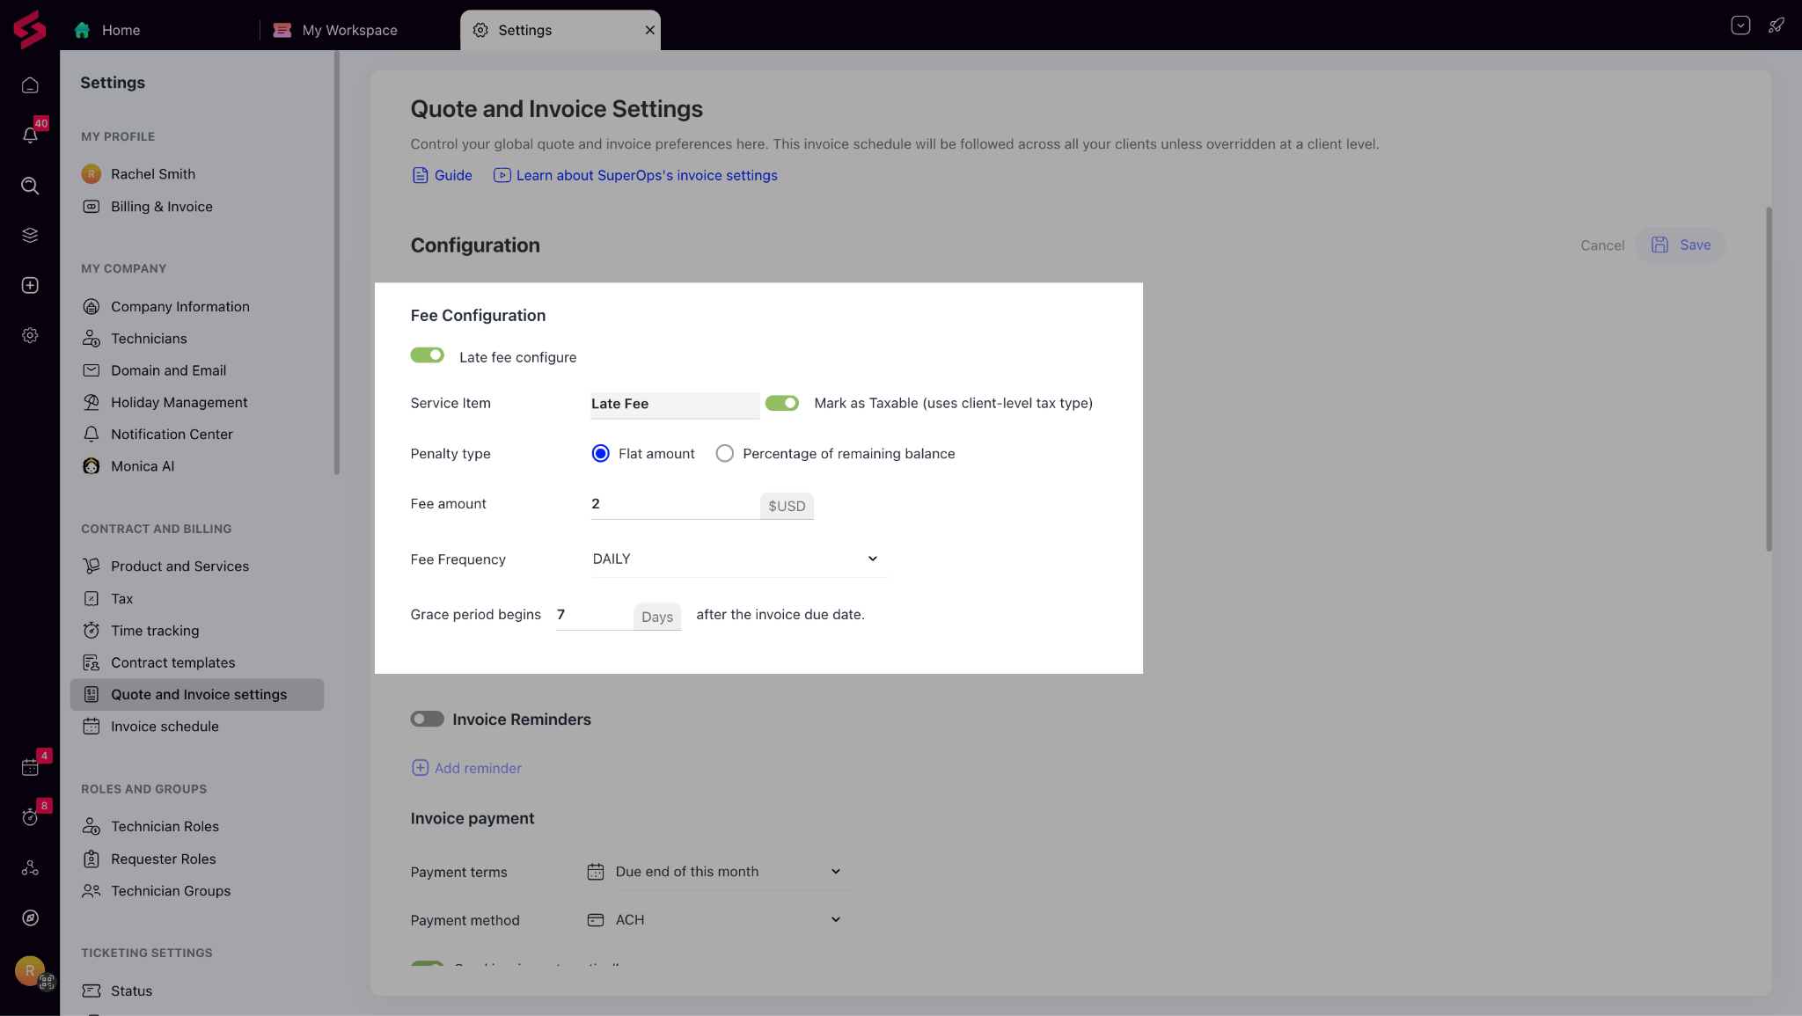Click the rocket icon at top right
The width and height of the screenshot is (1802, 1016).
(1776, 26)
